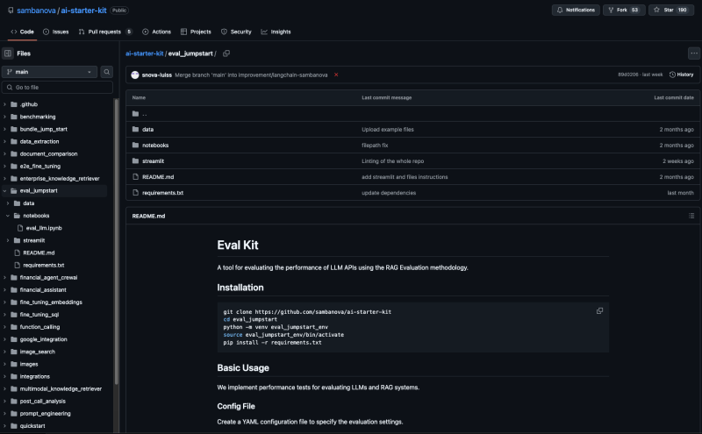Copy the installation code block
The image size is (702, 434).
coord(599,311)
